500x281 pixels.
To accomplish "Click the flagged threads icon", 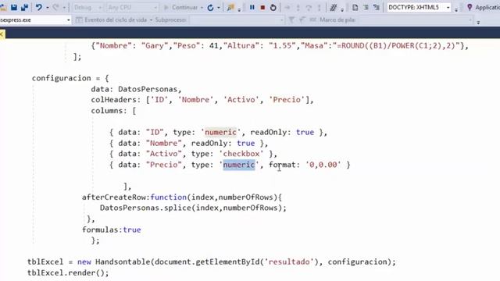I will pyautogui.click(x=302, y=20).
